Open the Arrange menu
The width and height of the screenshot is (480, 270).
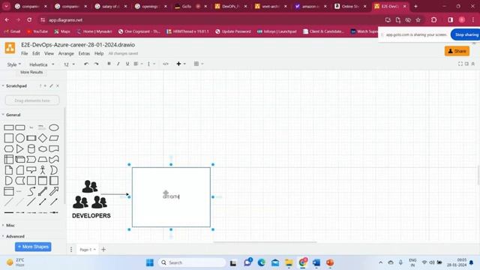click(x=66, y=53)
